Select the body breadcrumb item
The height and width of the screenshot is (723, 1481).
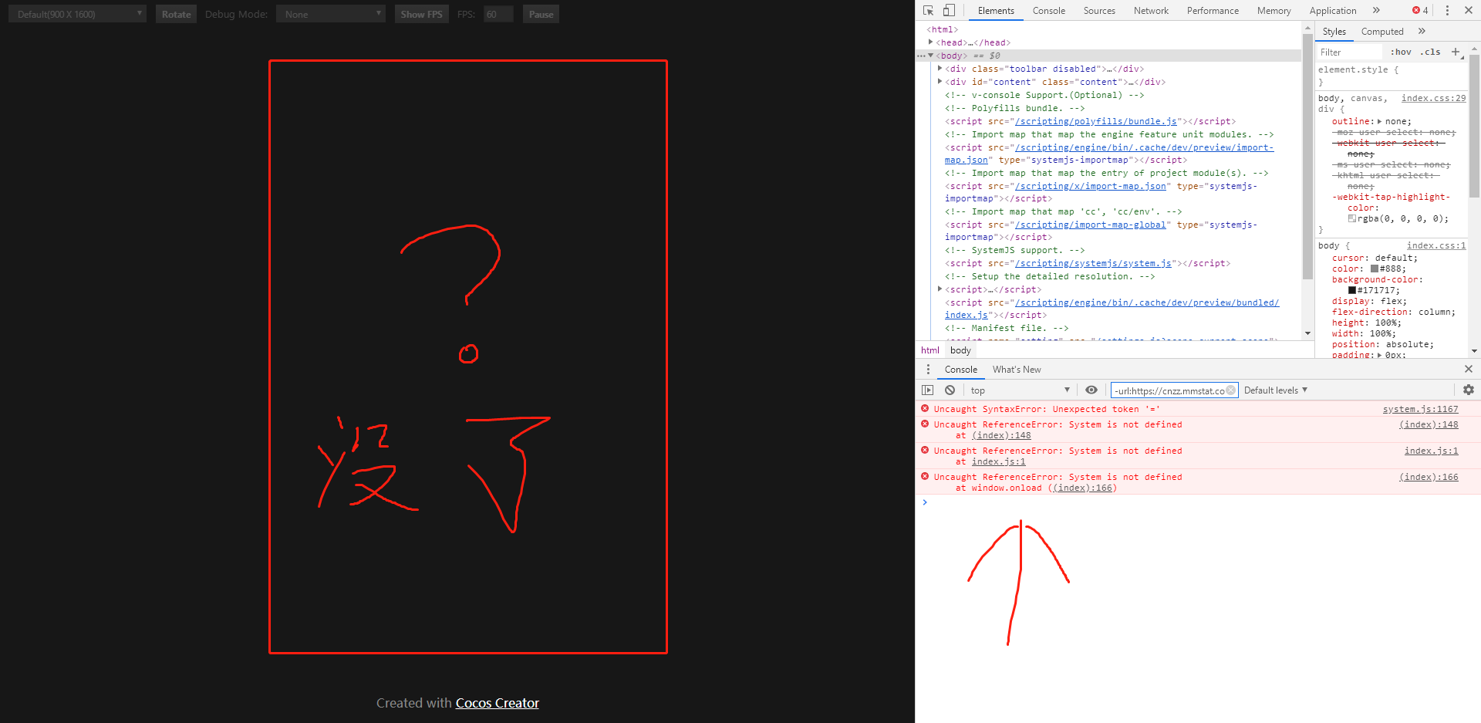point(960,350)
